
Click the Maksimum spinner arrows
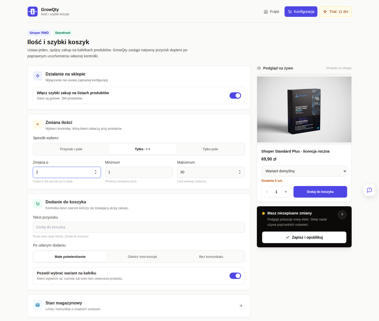[x=240, y=172]
